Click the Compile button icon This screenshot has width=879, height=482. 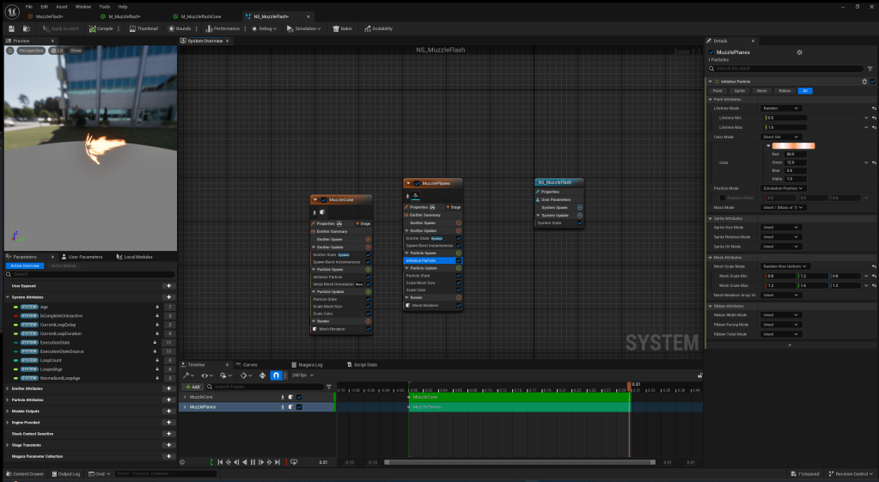[91, 28]
